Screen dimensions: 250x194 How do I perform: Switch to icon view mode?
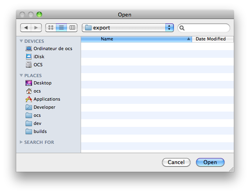click(51, 28)
